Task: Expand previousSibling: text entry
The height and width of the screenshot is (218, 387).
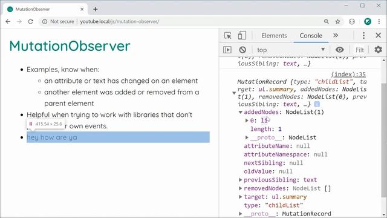Action: point(240,180)
